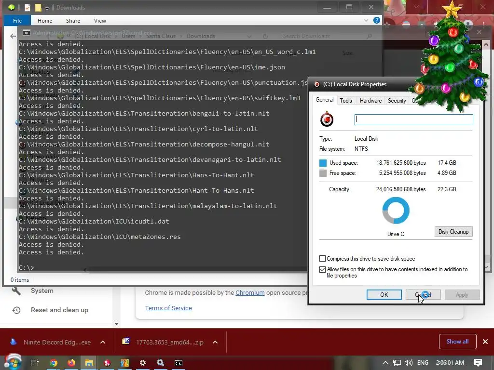Click the Ninite Discord Edg exe download item
Image resolution: width=494 pixels, height=370 pixels.
57,342
